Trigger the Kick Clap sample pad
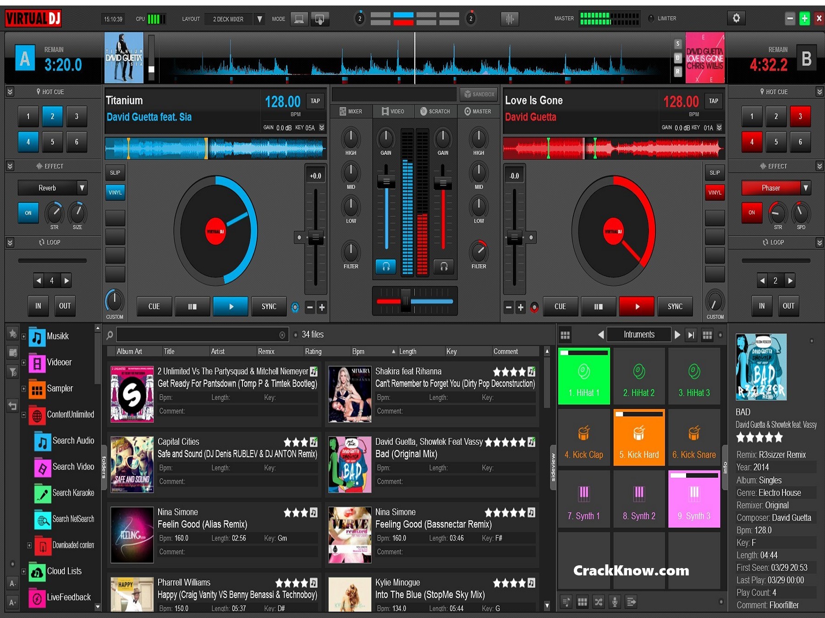This screenshot has width=825, height=618. 584,438
